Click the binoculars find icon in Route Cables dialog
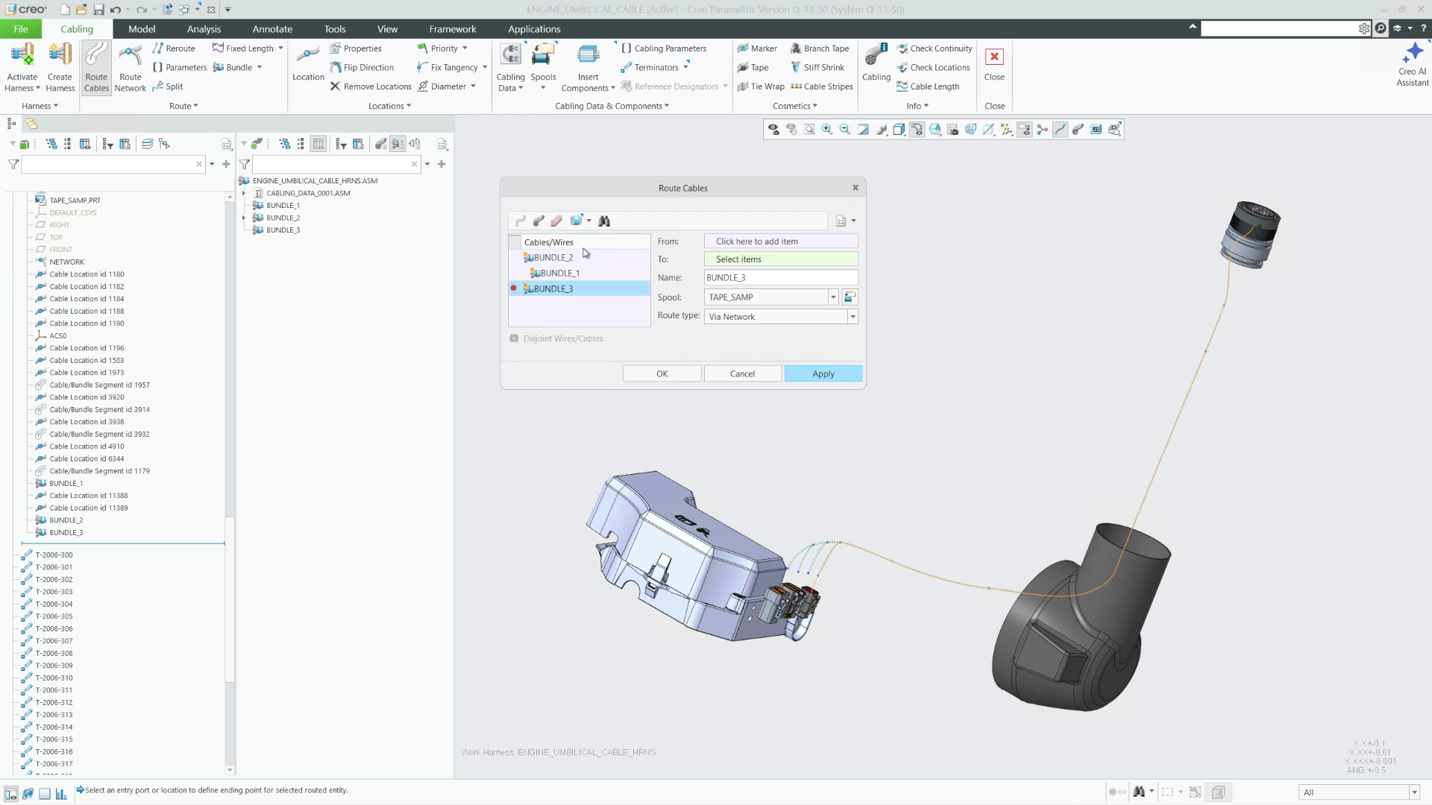Image resolution: width=1432 pixels, height=805 pixels. pos(604,221)
